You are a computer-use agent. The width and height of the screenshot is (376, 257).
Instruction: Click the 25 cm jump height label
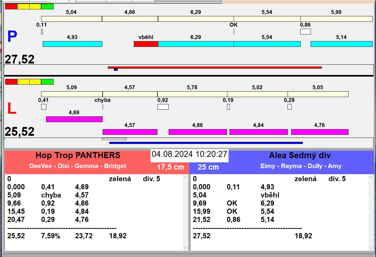208,167
